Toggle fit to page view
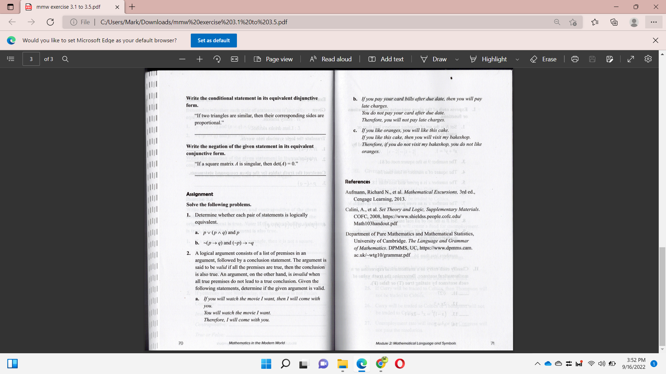Viewport: 666px width, 374px height. pyautogui.click(x=235, y=59)
